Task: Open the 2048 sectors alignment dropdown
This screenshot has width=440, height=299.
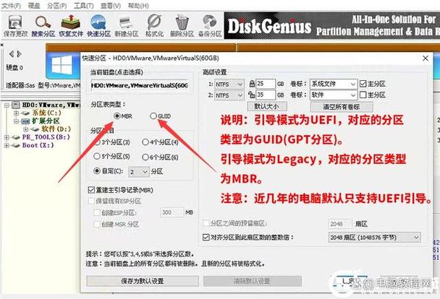Action: click(x=375, y=238)
